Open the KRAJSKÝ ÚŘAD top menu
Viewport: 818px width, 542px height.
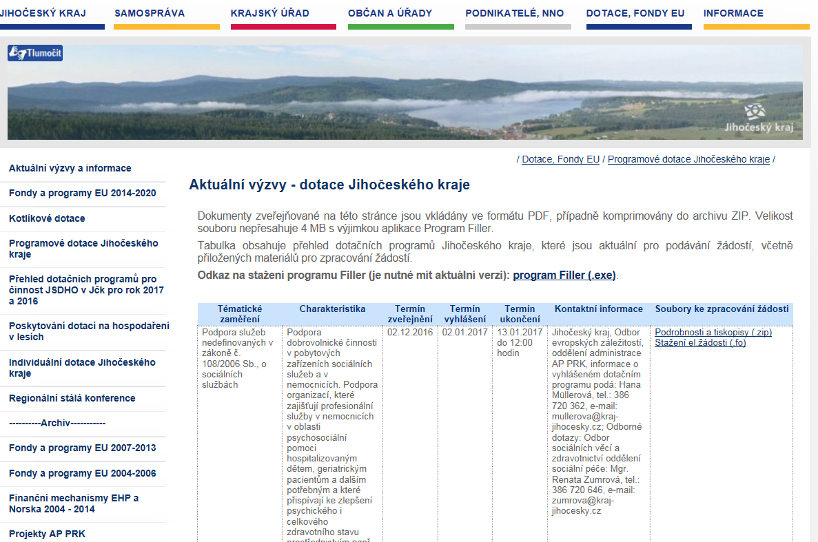(269, 14)
